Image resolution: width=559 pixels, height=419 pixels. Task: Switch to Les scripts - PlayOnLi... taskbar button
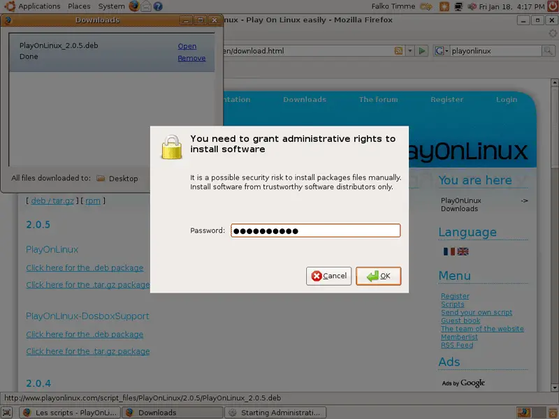[70, 413]
